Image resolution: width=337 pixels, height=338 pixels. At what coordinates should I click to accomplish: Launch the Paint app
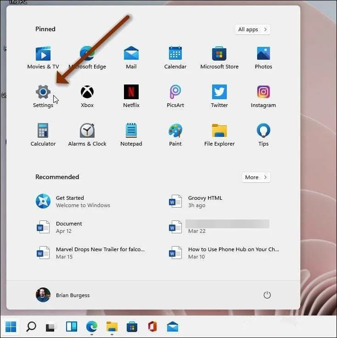[x=175, y=135]
